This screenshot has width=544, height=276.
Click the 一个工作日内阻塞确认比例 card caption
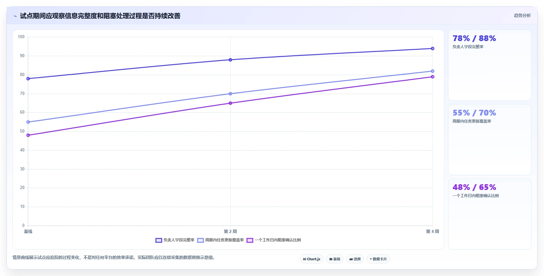(x=476, y=196)
